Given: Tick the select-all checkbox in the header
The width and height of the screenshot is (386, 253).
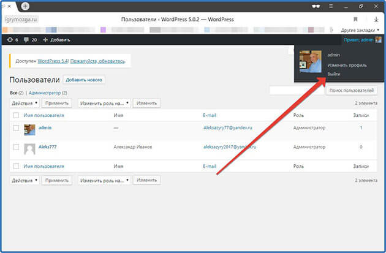Looking at the screenshot, I should [x=16, y=115].
